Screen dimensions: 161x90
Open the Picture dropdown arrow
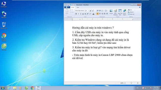tap(111, 15)
